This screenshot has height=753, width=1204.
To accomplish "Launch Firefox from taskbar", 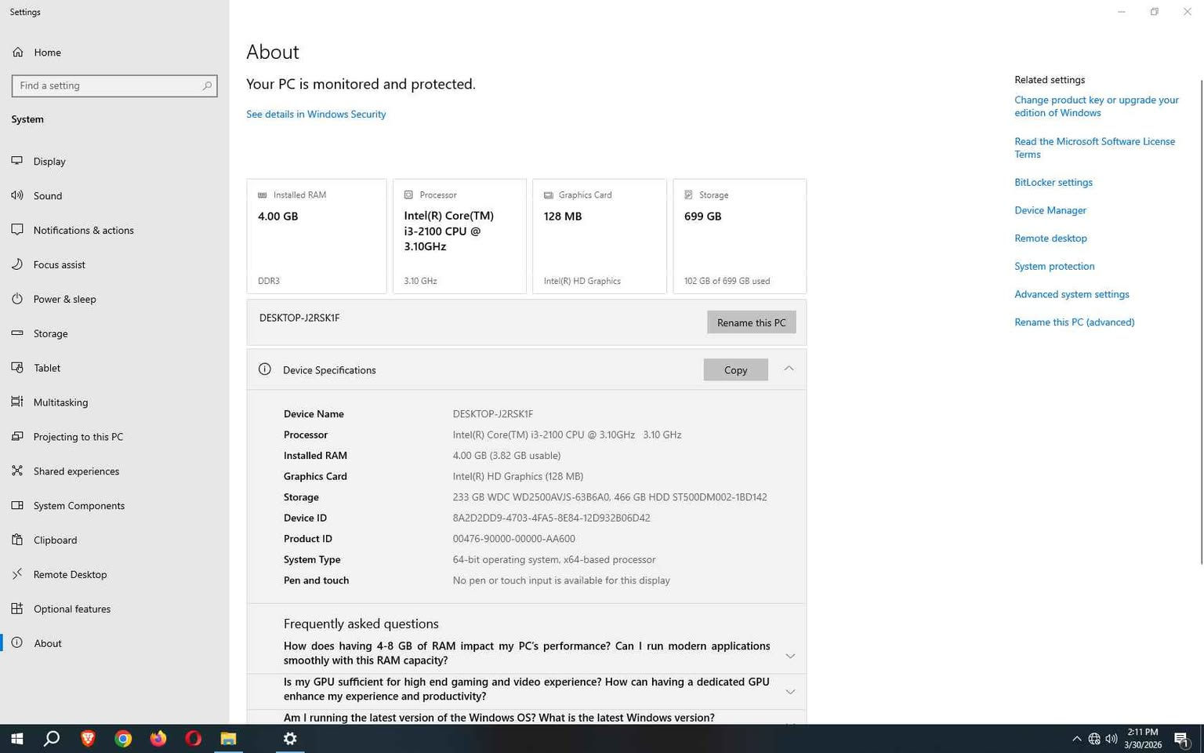I will 158,738.
